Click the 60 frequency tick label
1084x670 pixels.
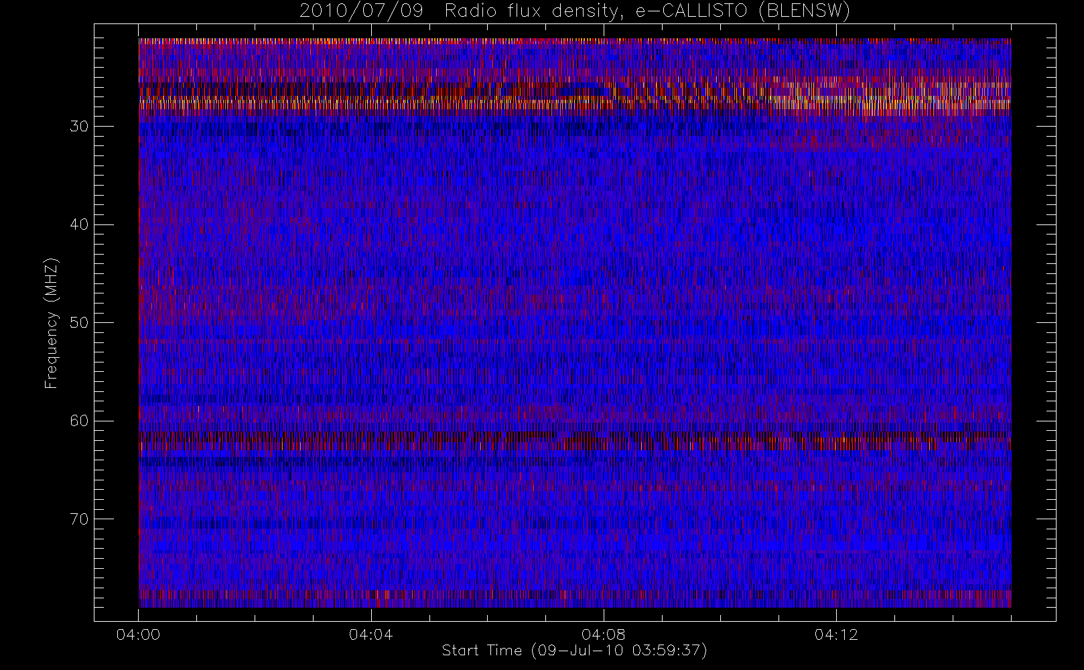coord(79,421)
